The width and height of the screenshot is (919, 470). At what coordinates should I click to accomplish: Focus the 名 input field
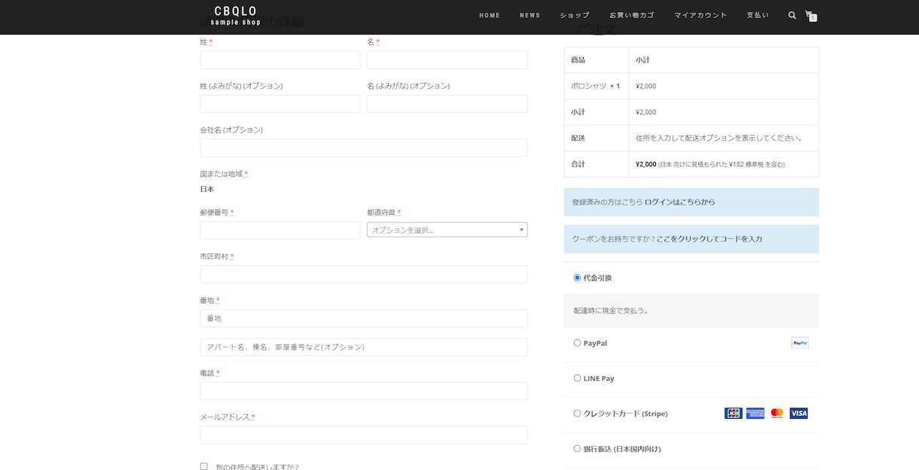[447, 60]
